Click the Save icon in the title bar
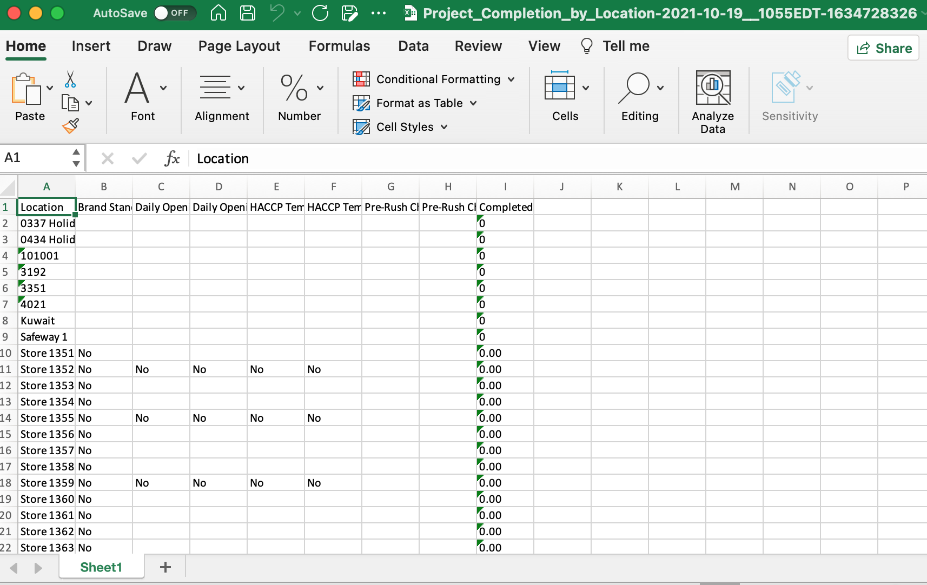The height and width of the screenshot is (585, 927). [248, 13]
